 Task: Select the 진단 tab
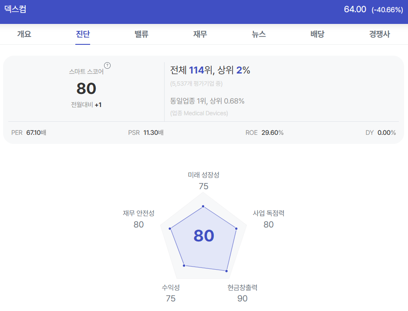click(83, 34)
